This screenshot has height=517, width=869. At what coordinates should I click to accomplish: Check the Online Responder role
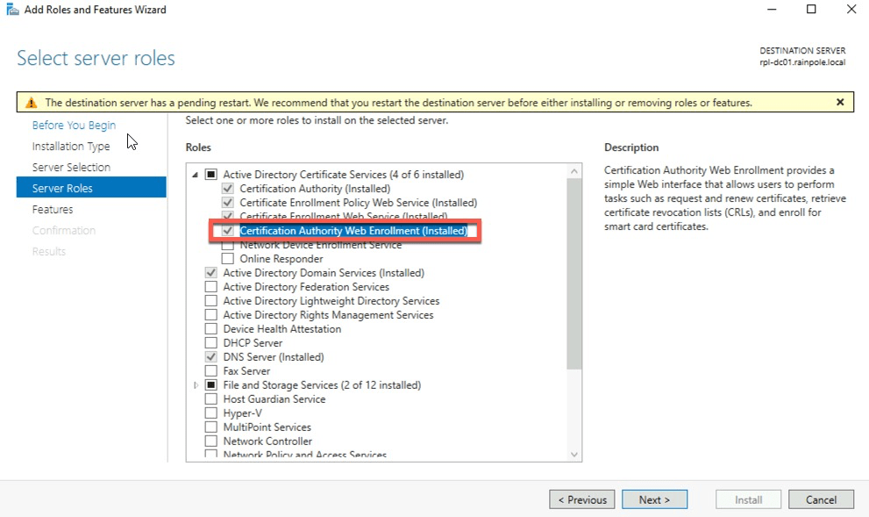pyautogui.click(x=228, y=259)
